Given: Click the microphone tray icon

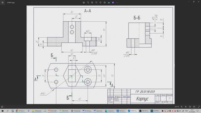Looking at the screenshot, I should pyautogui.click(x=170, y=111).
